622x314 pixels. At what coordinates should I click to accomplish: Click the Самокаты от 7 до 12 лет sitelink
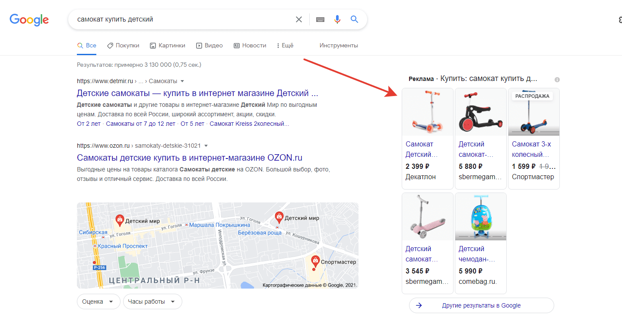tap(141, 124)
